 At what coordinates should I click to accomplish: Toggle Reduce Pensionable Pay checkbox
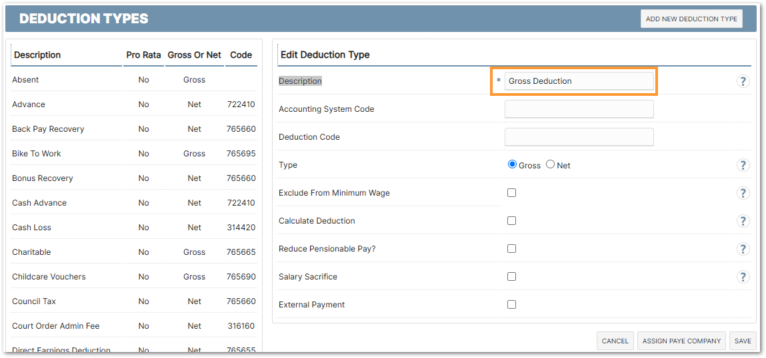coord(511,249)
